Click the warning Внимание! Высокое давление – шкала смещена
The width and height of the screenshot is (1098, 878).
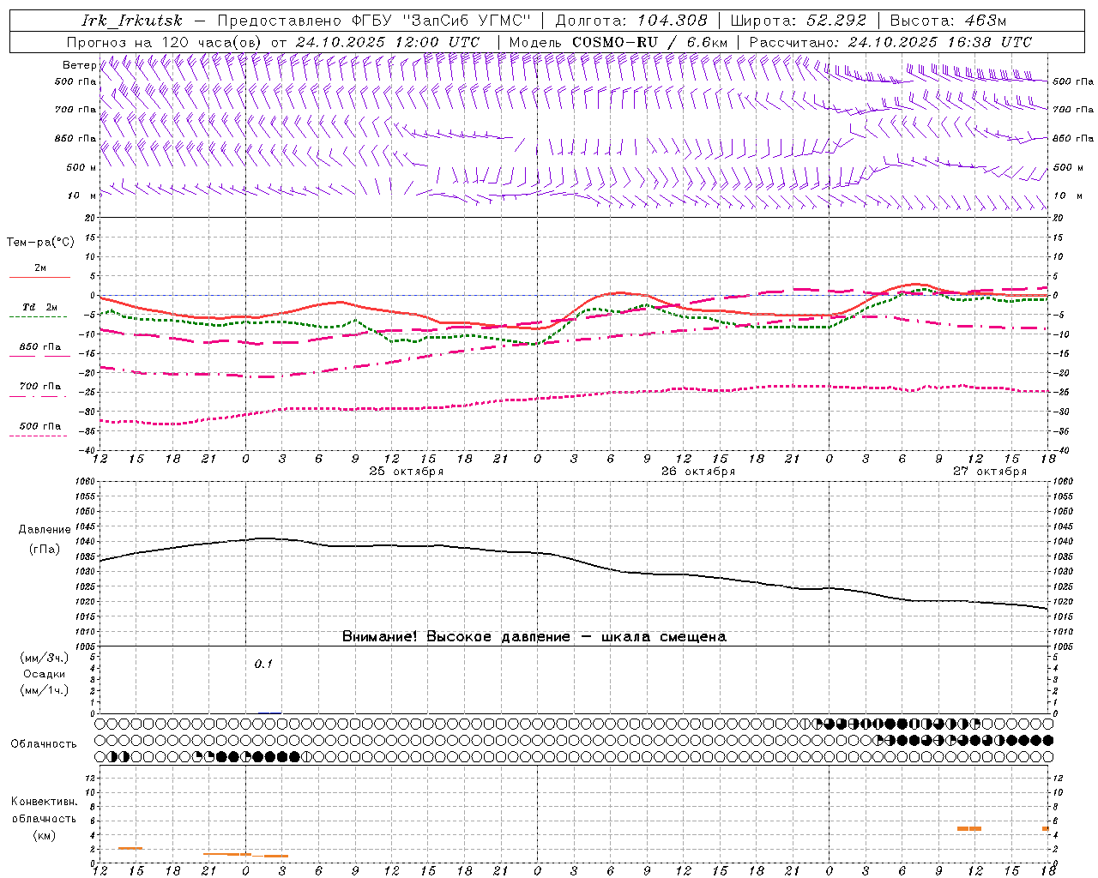tap(534, 637)
